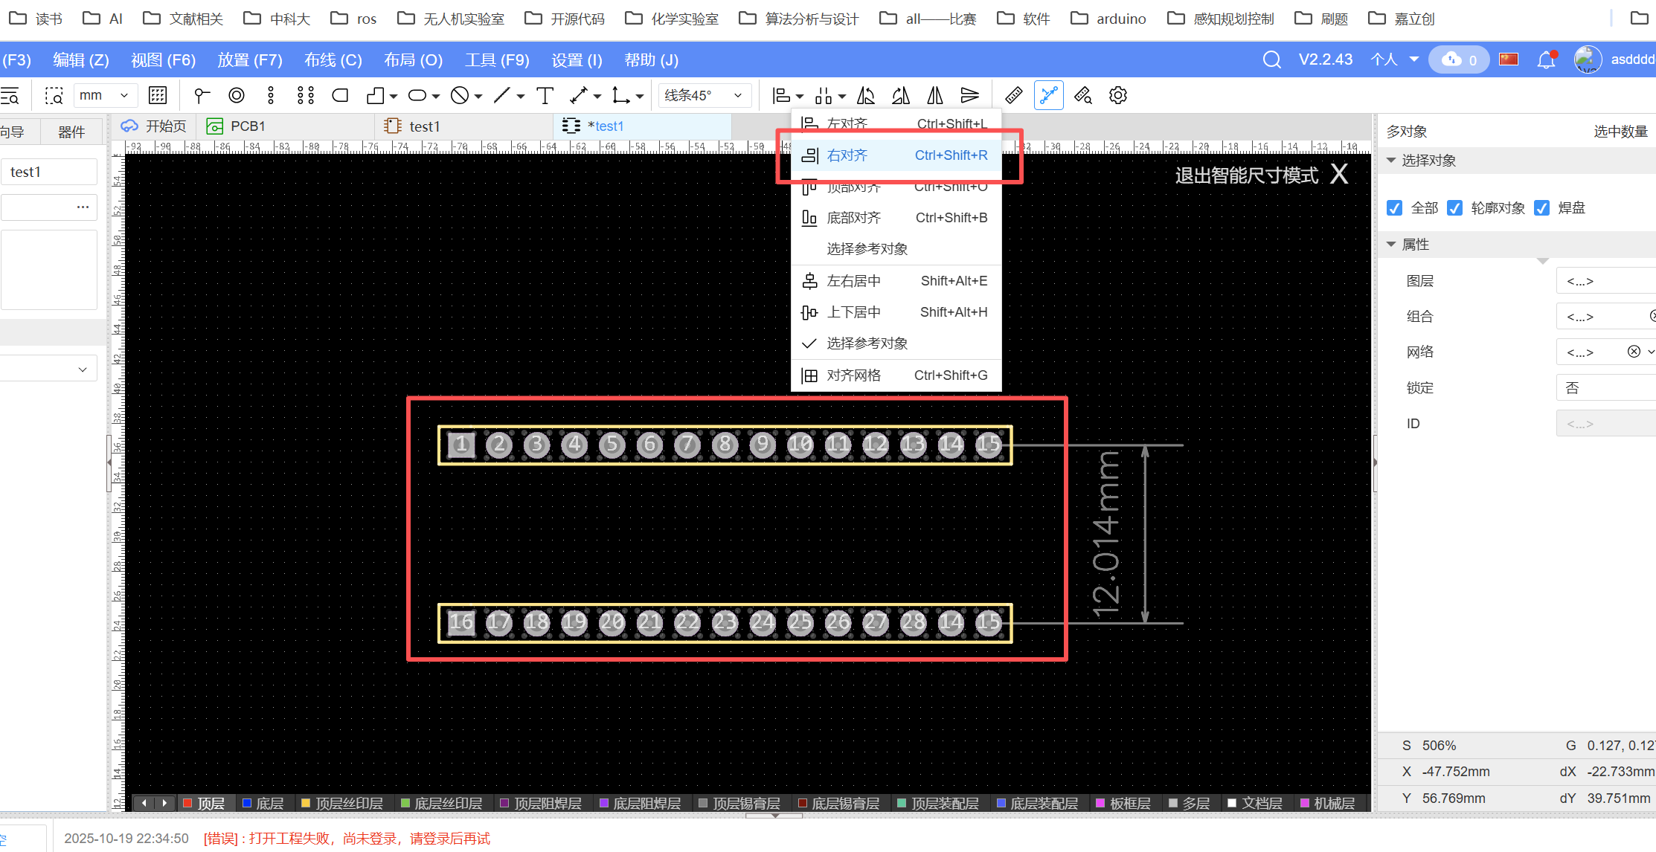Click the flip horizontal mirror icon

point(935,95)
